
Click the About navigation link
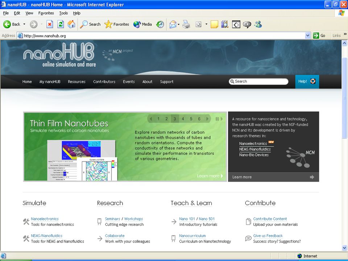click(x=148, y=82)
